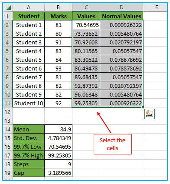Select cell containing Student 6
The height and width of the screenshot is (184, 170).
tap(29, 68)
